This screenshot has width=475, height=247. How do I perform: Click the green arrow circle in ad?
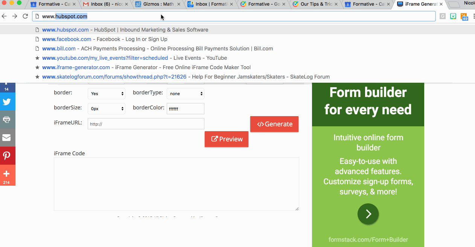(x=368, y=214)
